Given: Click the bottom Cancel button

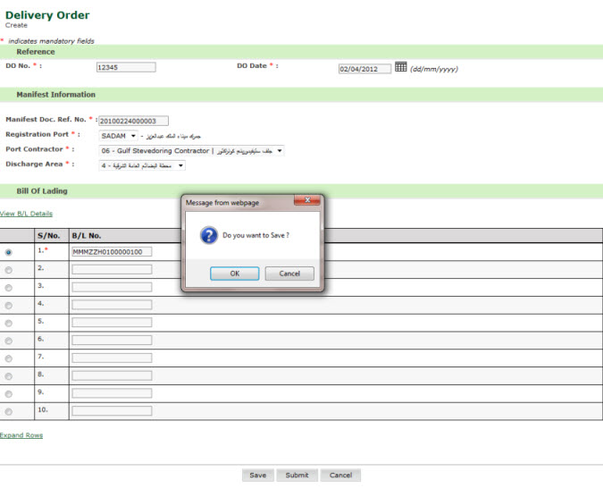Looking at the screenshot, I should coord(340,476).
